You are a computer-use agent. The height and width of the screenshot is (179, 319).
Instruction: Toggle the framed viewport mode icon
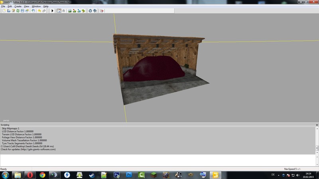point(59,11)
